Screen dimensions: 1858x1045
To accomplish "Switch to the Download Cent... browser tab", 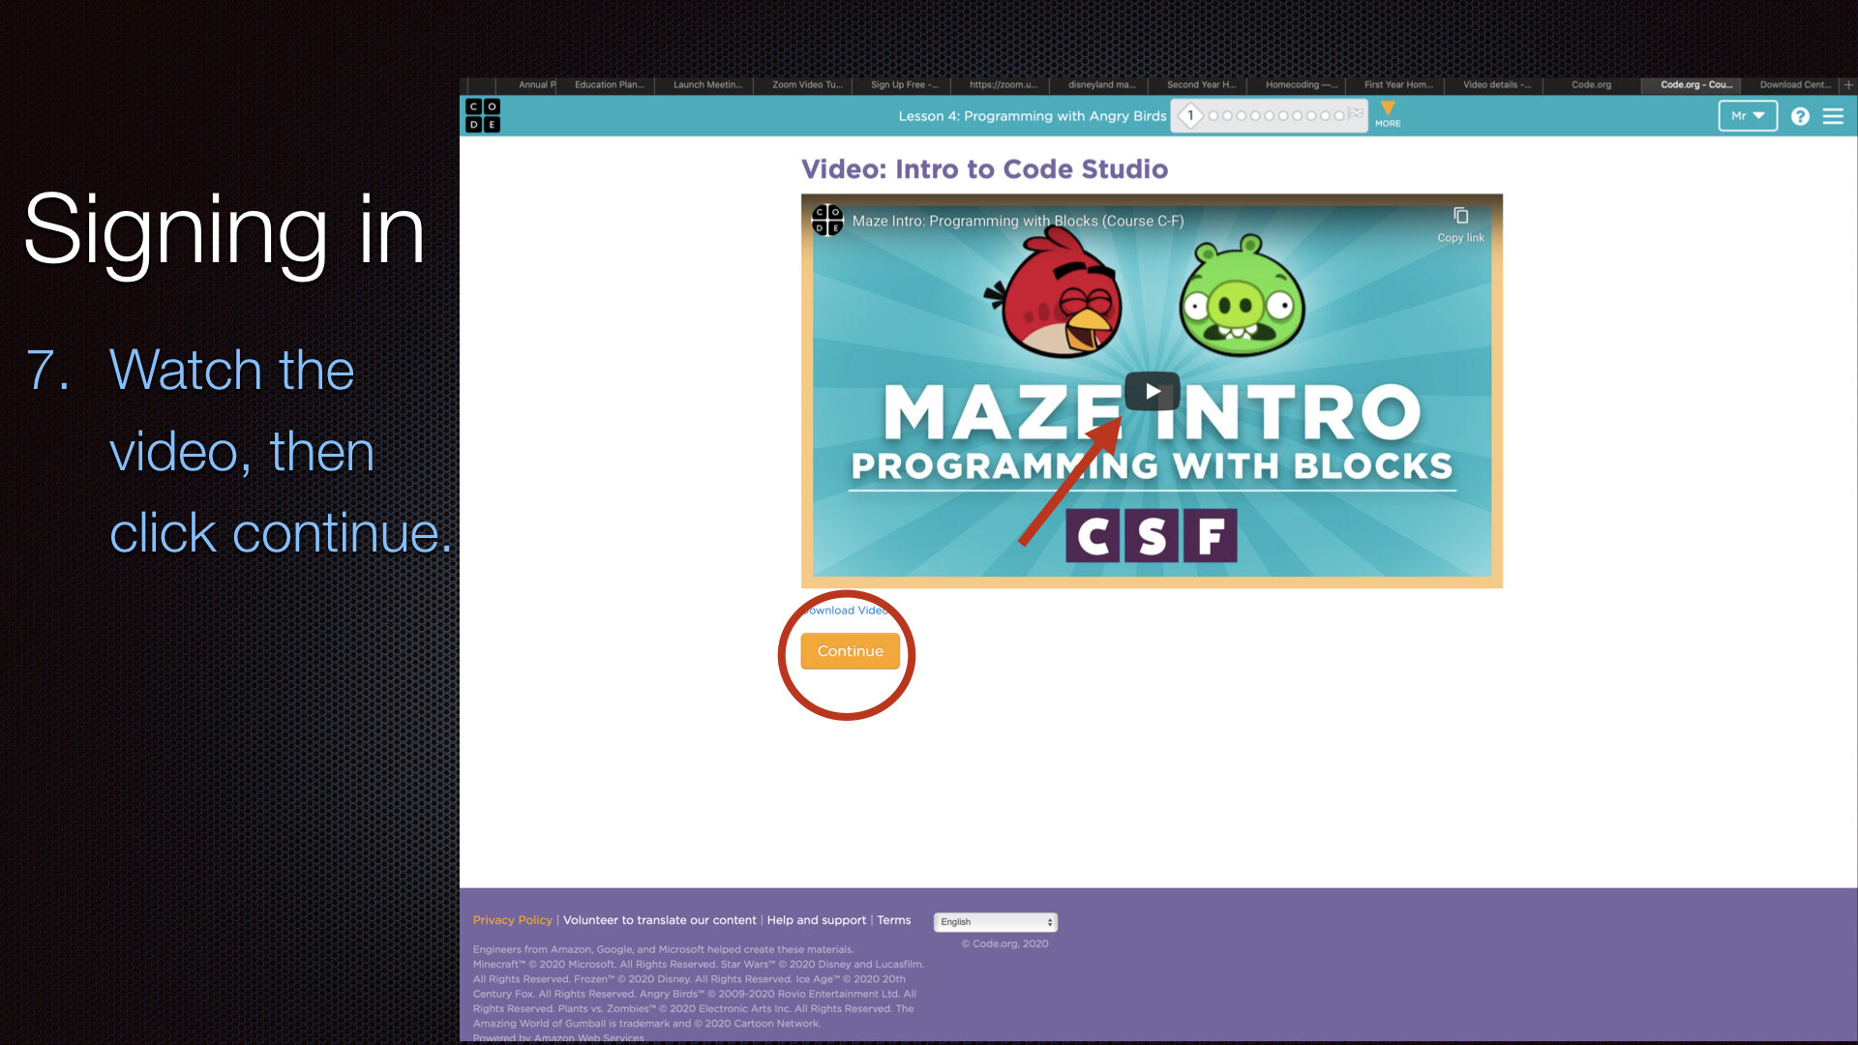I will (x=1793, y=85).
